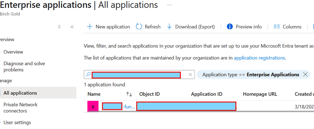The height and width of the screenshot is (129, 314).
Task: Collapse the sidebar with the double chevron
Action: pos(72,27)
